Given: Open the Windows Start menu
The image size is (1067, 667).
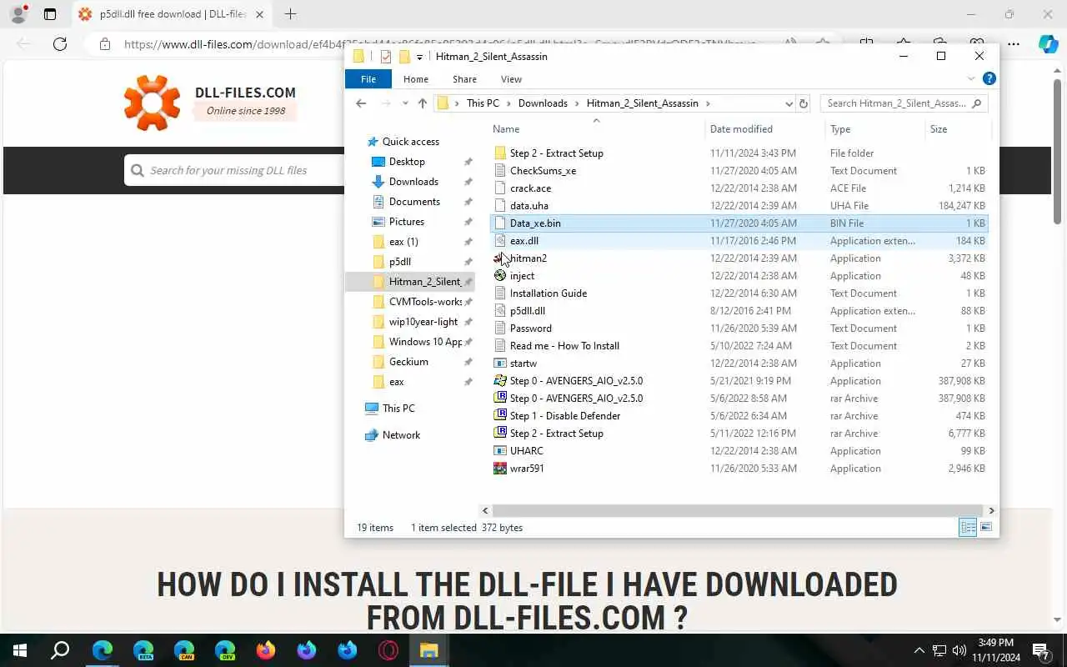Looking at the screenshot, I should 20,650.
